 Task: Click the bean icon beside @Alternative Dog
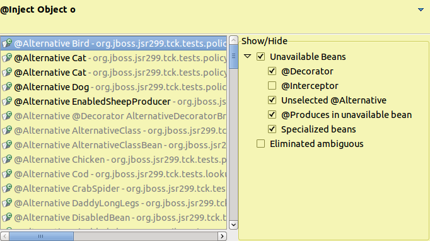7,87
